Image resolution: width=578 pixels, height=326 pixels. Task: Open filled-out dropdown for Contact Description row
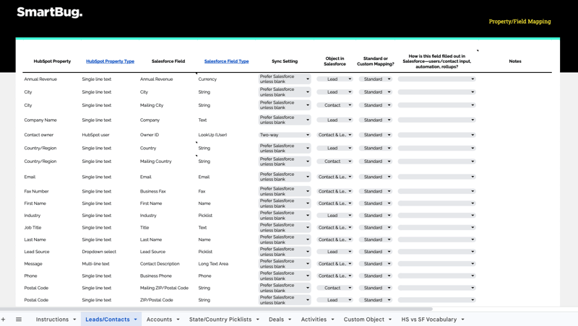point(437,264)
